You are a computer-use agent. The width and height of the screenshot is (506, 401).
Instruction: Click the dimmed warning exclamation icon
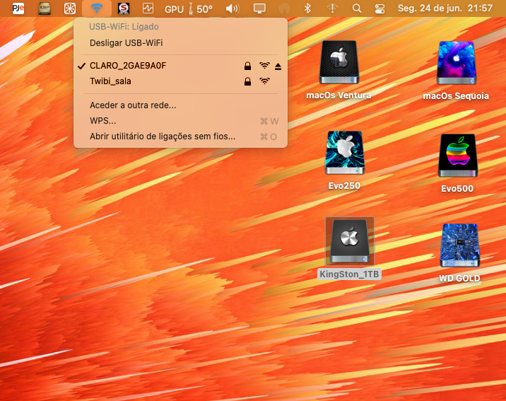coord(332,8)
